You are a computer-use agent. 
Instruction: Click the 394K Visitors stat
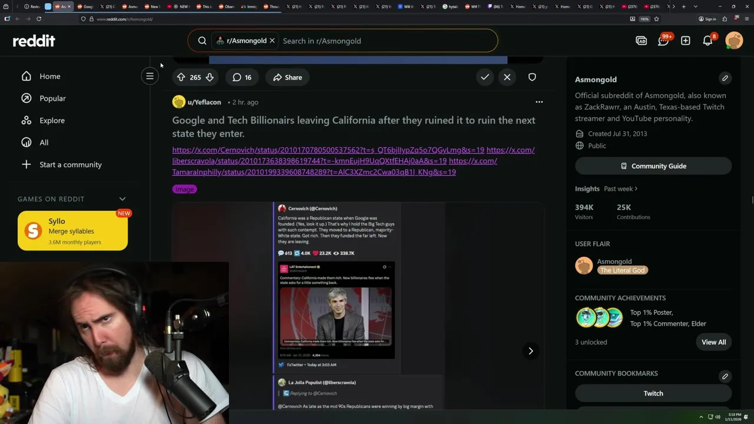584,212
